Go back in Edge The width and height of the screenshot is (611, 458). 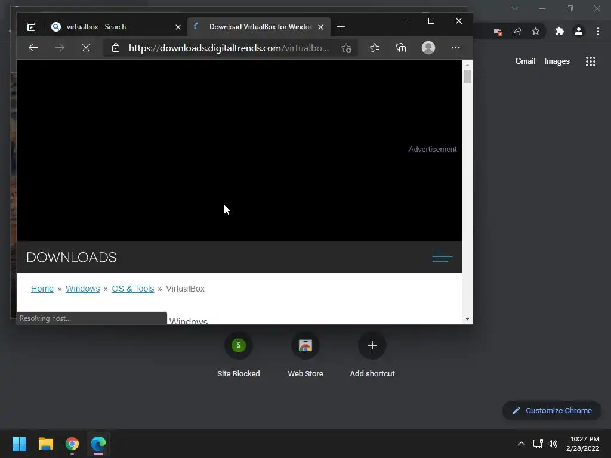tap(33, 48)
